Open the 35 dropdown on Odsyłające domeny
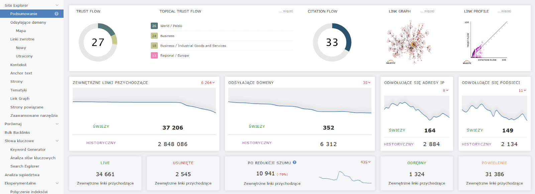This screenshot has height=194, width=535. click(x=366, y=83)
